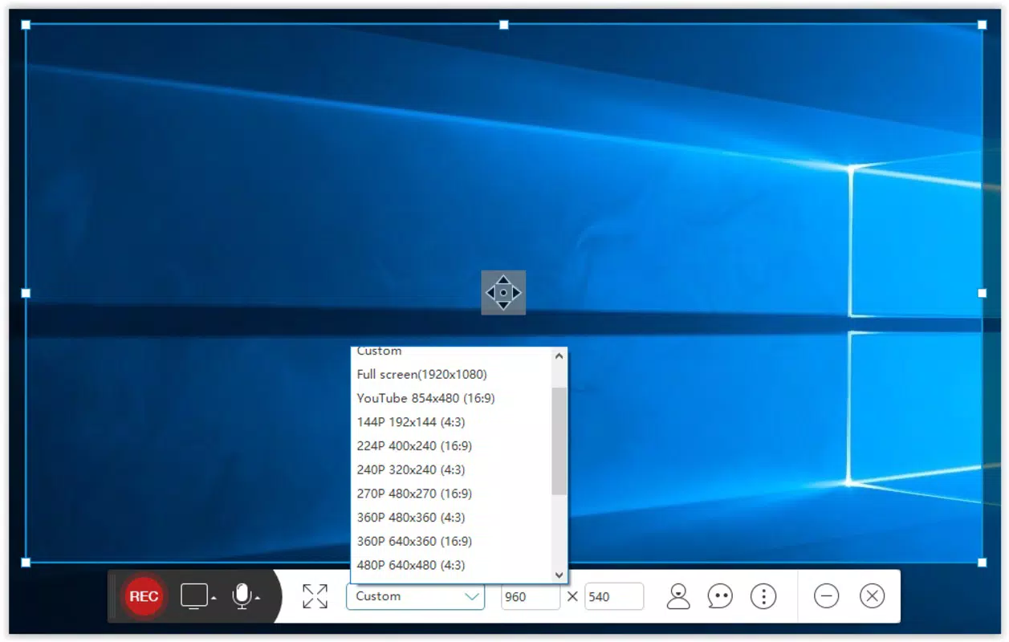The image size is (1009, 642).
Task: Close the recorder toolbar
Action: [872, 596]
